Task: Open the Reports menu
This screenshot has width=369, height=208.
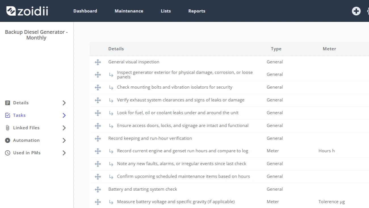Action: tap(197, 11)
